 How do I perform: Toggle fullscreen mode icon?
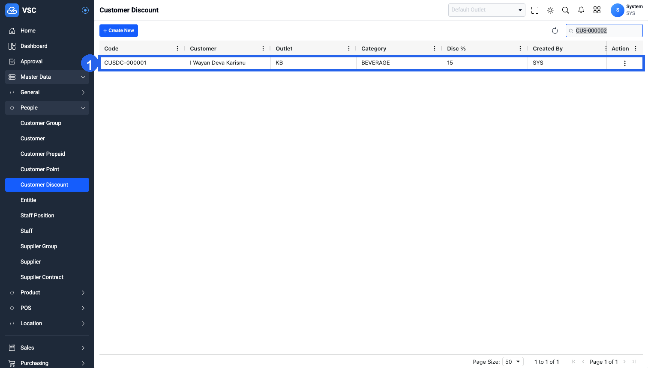pyautogui.click(x=535, y=10)
